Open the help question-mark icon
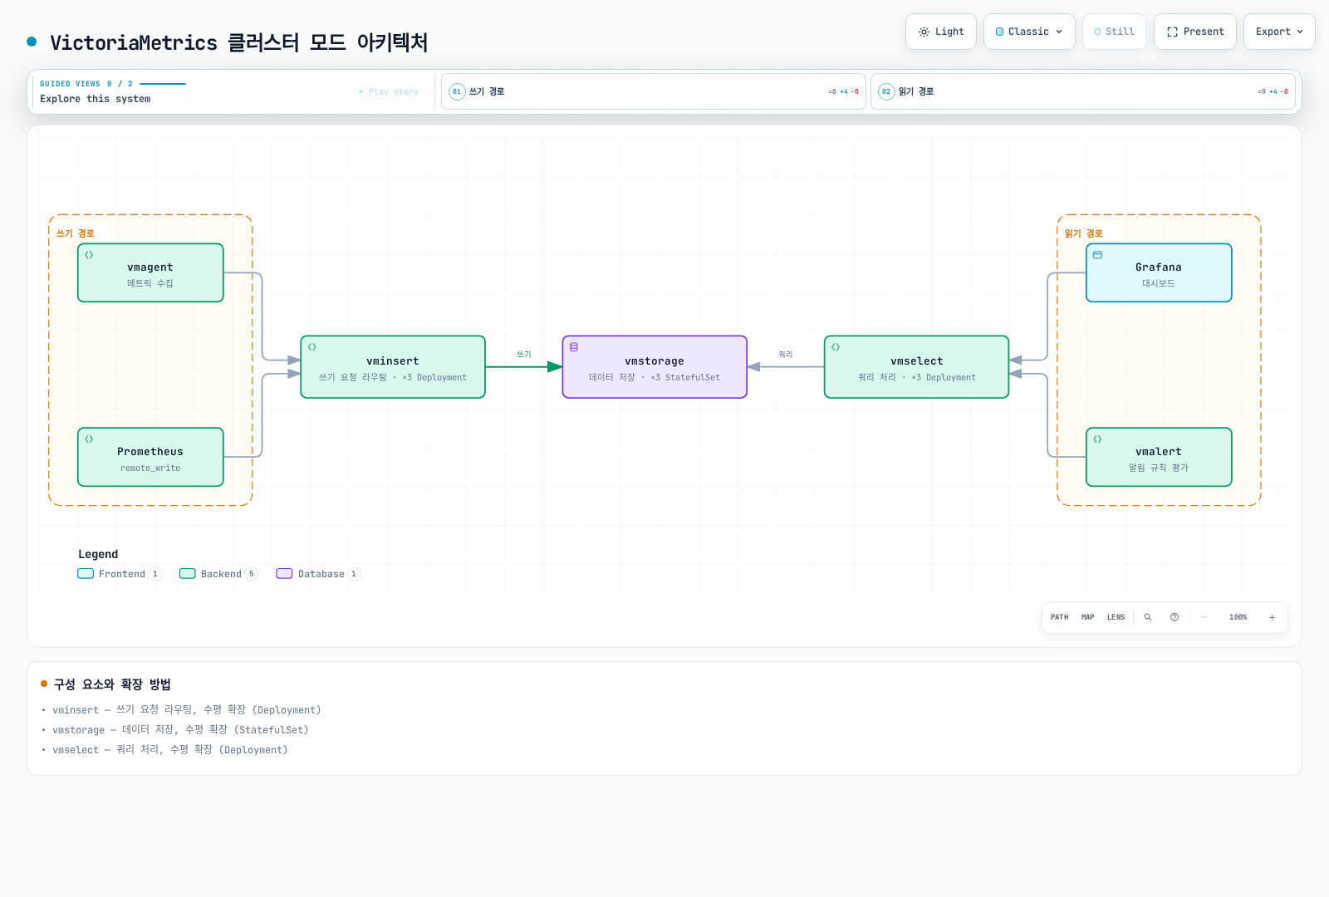This screenshot has width=1329, height=897. 1175,617
